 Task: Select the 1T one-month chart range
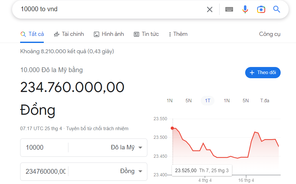[207, 101]
